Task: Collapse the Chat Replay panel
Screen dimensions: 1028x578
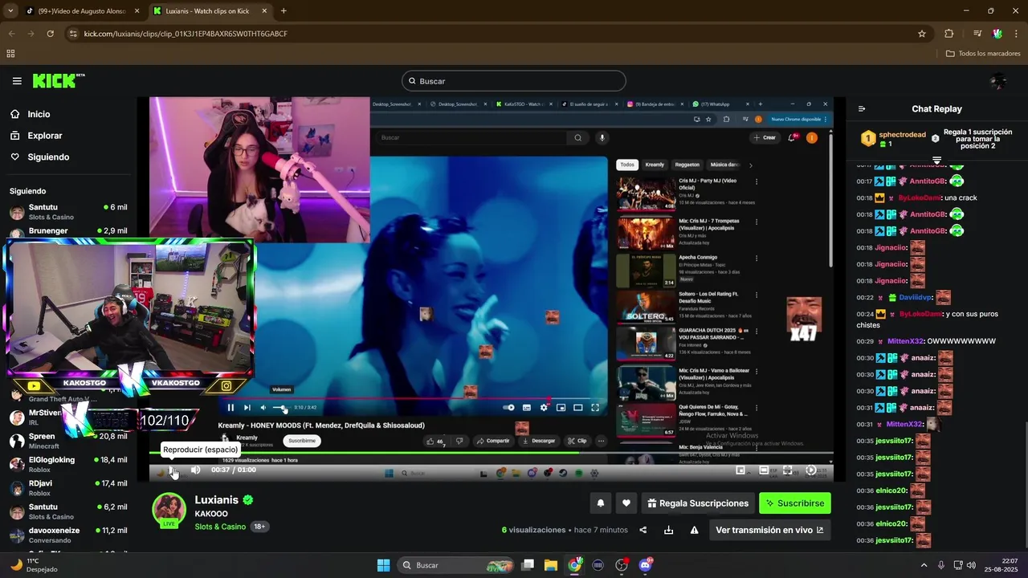Action: tap(862, 109)
